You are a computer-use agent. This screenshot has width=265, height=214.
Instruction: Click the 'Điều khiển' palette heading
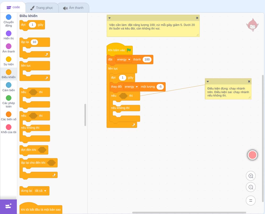(28, 16)
